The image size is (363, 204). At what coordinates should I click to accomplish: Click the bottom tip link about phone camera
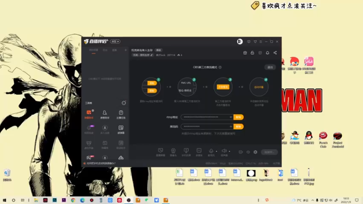click(101, 163)
